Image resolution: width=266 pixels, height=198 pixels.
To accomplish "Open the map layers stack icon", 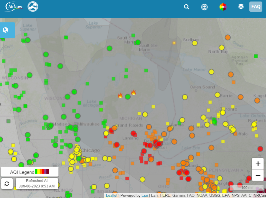I will 241,7.
